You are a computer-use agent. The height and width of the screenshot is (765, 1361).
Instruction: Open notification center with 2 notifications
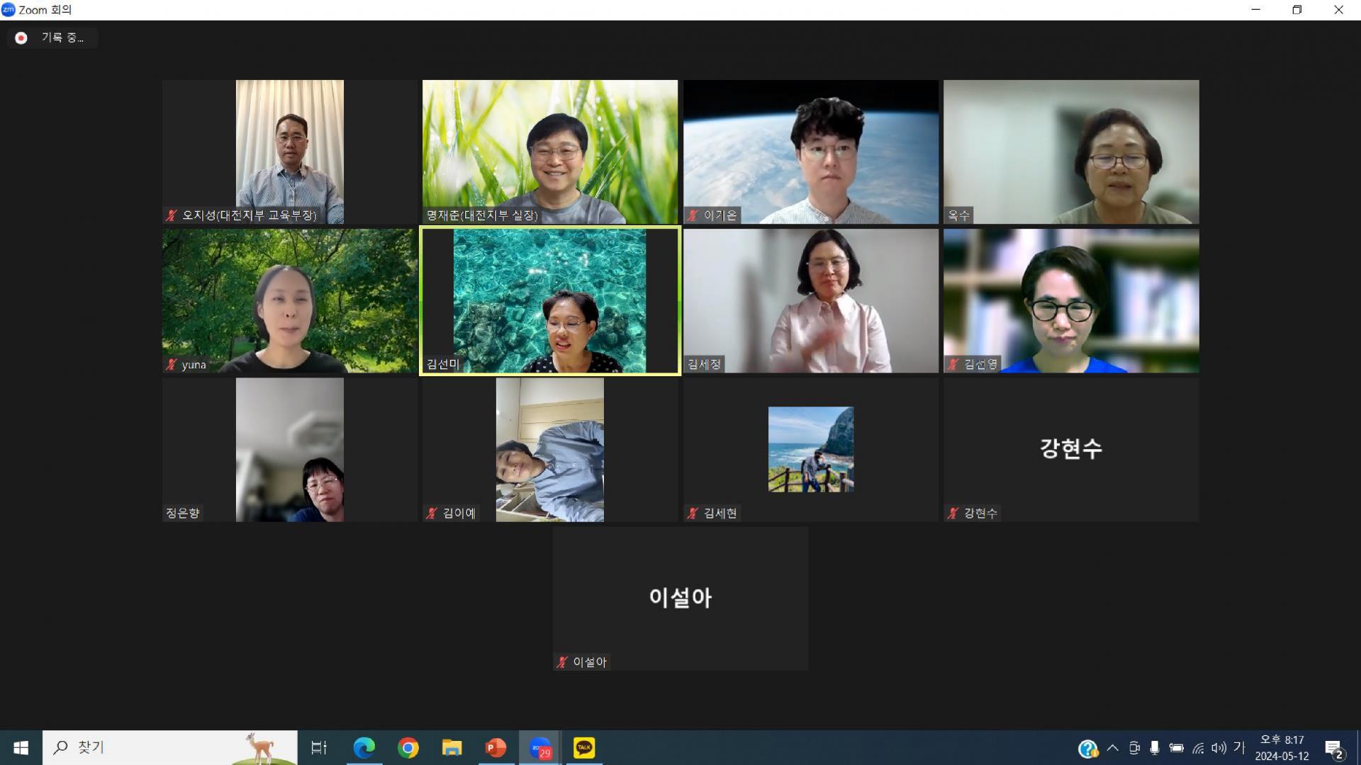1335,749
